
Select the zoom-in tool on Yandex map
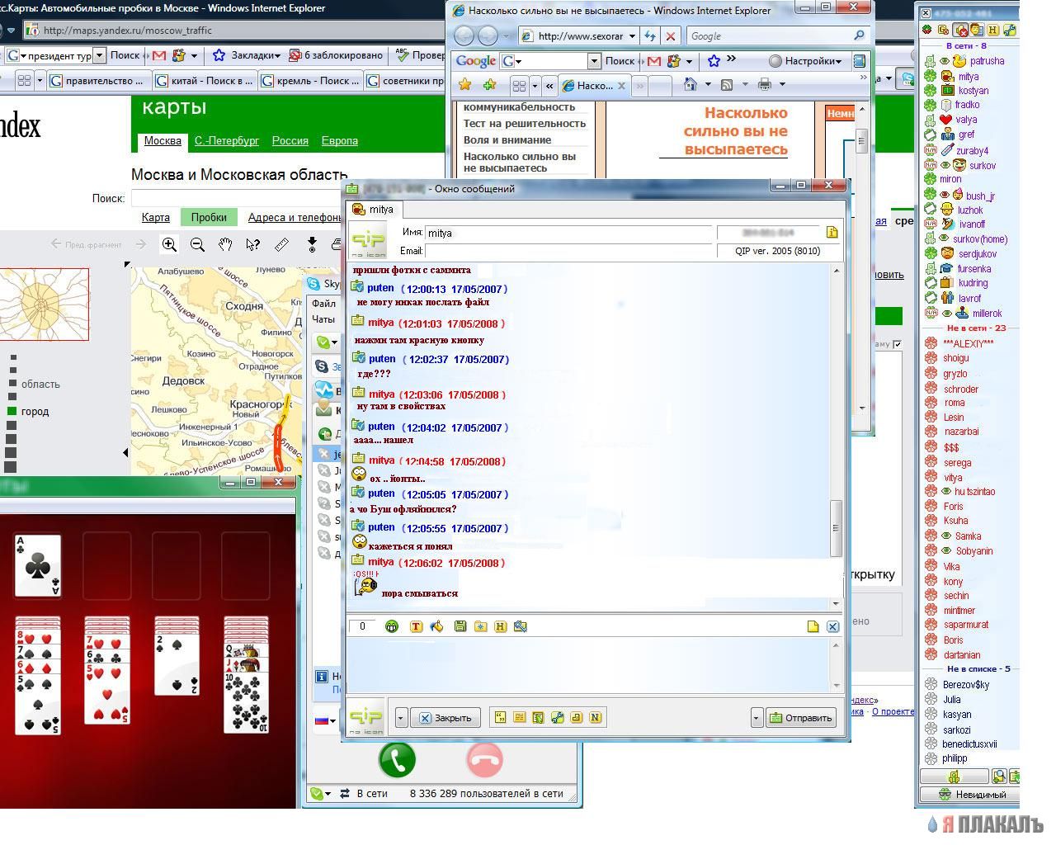click(169, 244)
